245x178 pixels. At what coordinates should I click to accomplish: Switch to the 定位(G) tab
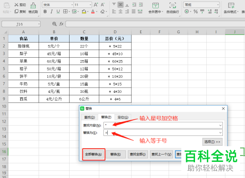tap(123, 117)
